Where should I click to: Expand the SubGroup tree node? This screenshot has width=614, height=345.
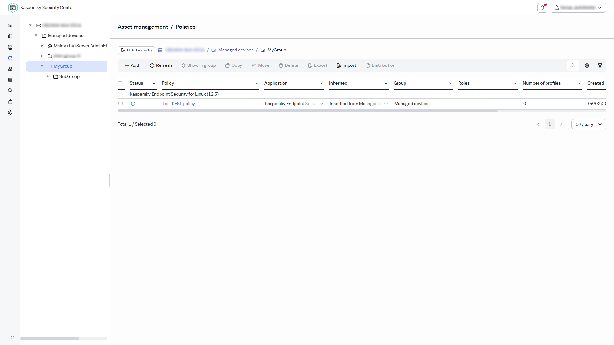click(x=48, y=76)
